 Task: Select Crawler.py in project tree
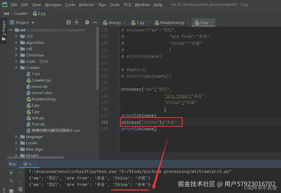(39, 80)
